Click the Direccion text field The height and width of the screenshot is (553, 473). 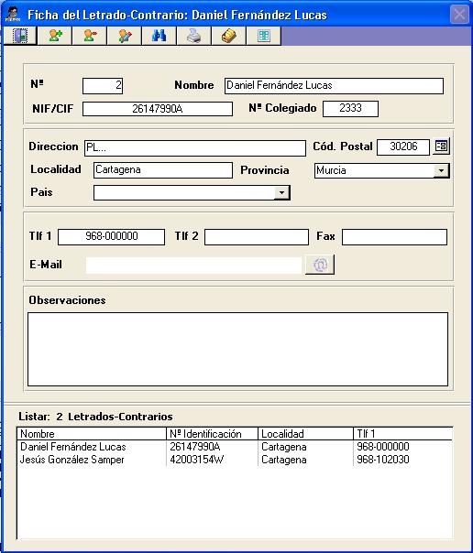pyautogui.click(x=195, y=148)
